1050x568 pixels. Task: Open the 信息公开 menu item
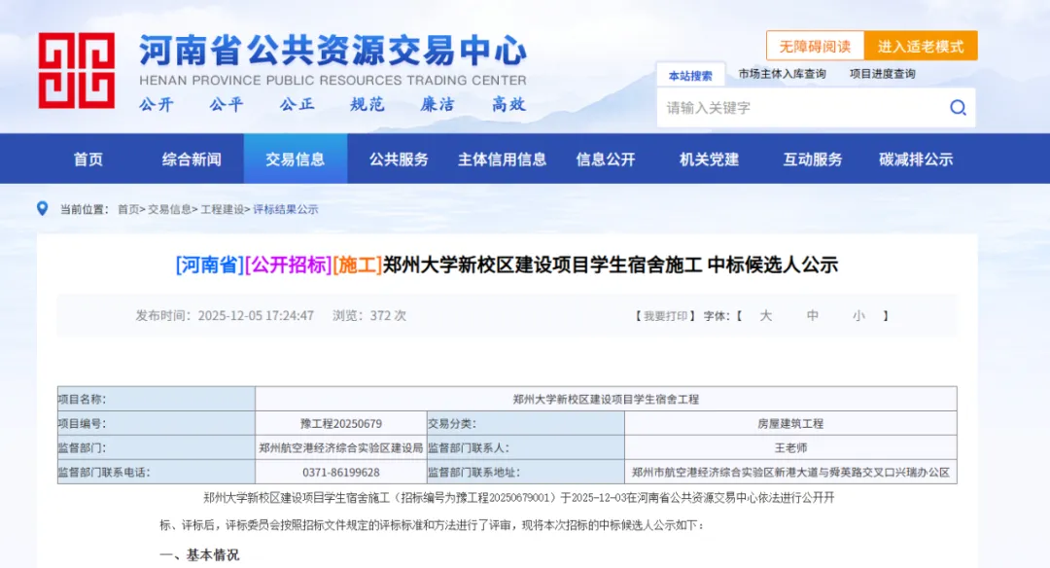(x=606, y=160)
